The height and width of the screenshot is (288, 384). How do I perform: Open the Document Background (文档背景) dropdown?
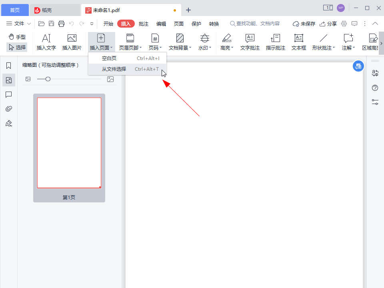coord(180,42)
